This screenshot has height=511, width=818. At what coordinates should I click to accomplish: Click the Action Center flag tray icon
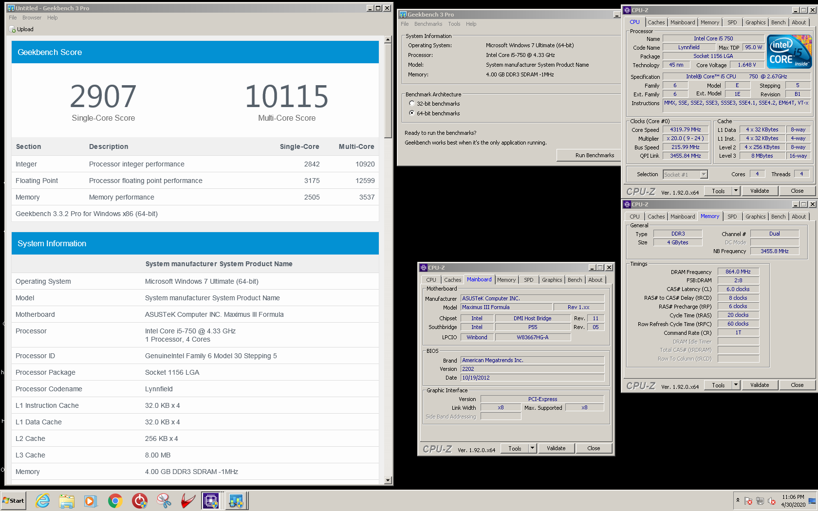(x=748, y=501)
